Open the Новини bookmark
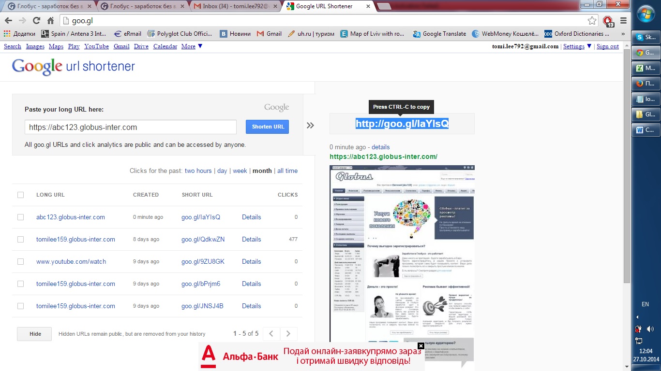This screenshot has width=661, height=371. click(x=235, y=34)
